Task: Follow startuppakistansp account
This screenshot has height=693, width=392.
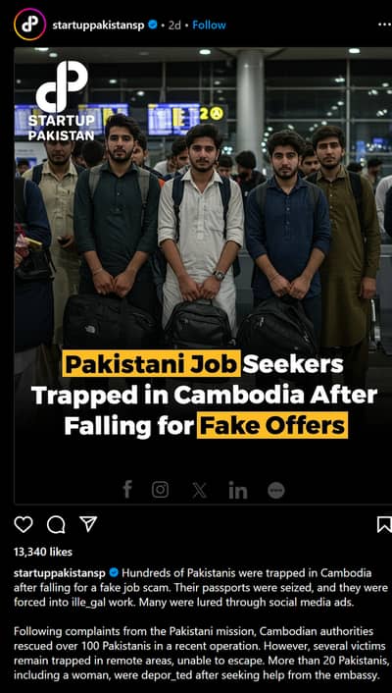Action: [209, 26]
